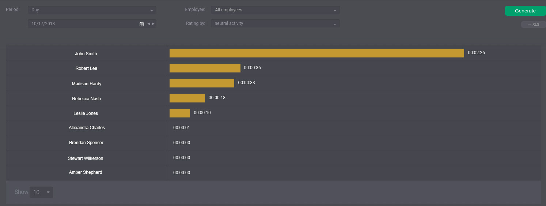Select the Stewart Wilkerson name
Viewport: 546px width, 206px height.
[86, 158]
